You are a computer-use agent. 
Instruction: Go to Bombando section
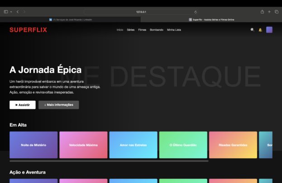(156, 30)
